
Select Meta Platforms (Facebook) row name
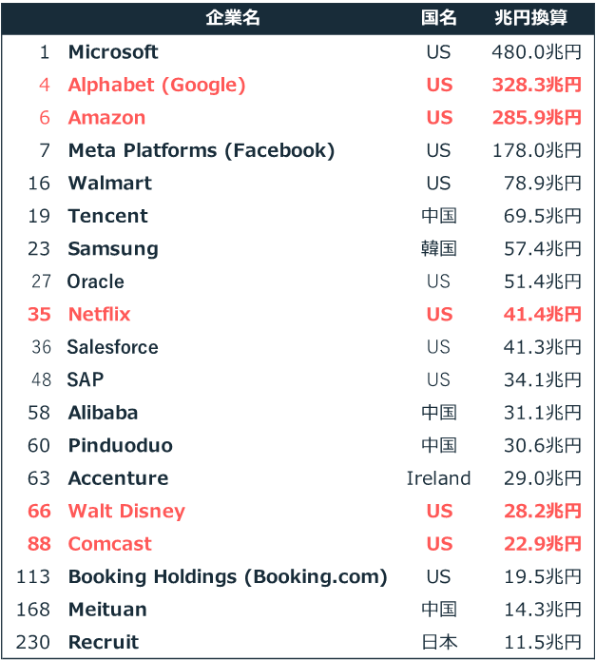coord(202,150)
